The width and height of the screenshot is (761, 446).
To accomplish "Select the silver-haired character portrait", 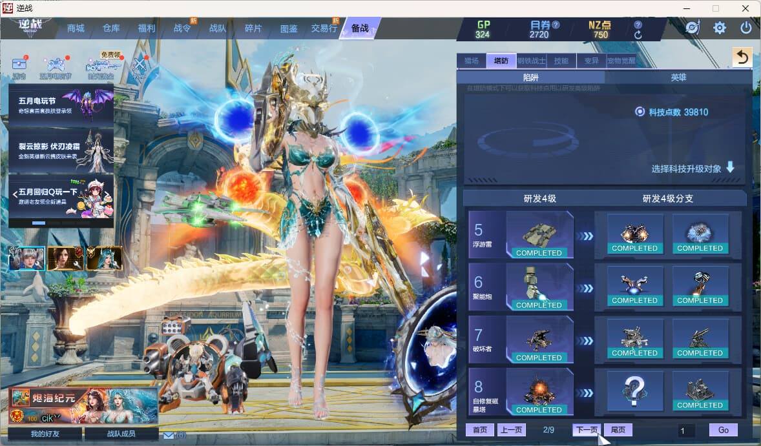I will [x=27, y=258].
